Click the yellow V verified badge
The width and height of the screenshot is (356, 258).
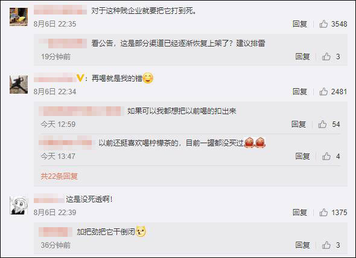tap(80, 78)
